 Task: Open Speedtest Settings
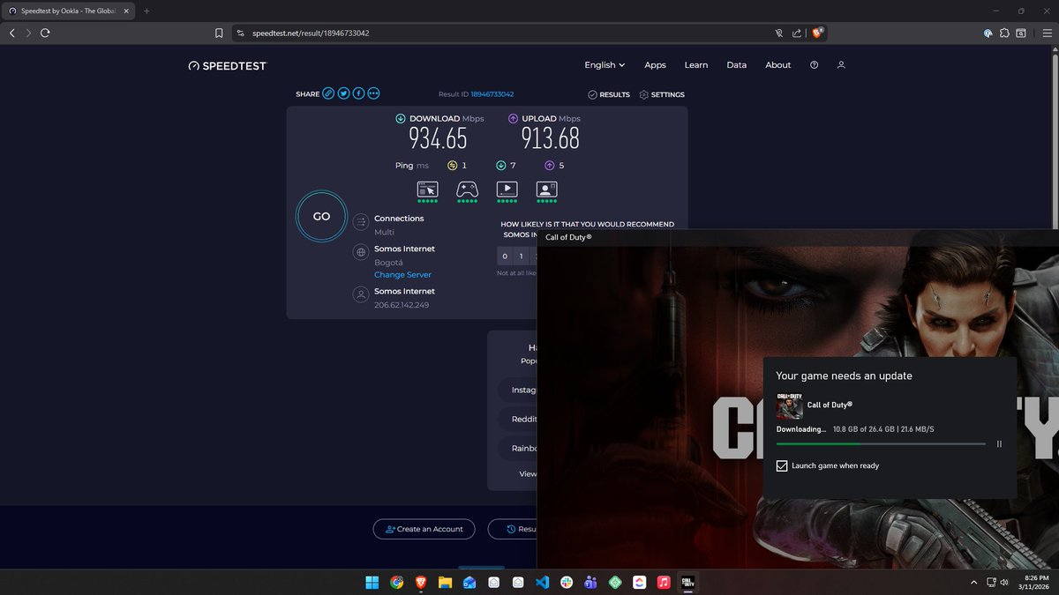(662, 94)
